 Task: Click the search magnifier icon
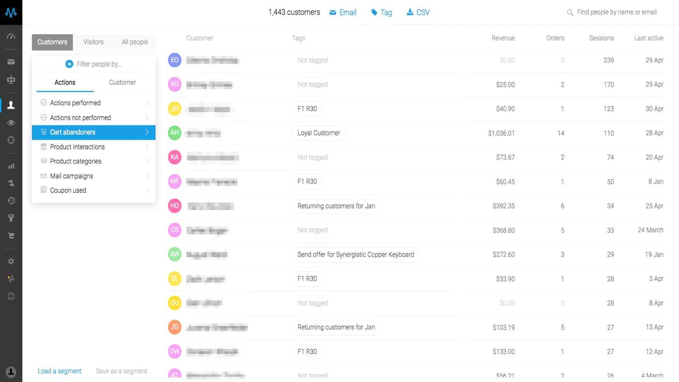coord(570,13)
